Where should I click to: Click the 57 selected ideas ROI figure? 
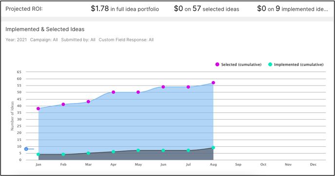click(206, 9)
